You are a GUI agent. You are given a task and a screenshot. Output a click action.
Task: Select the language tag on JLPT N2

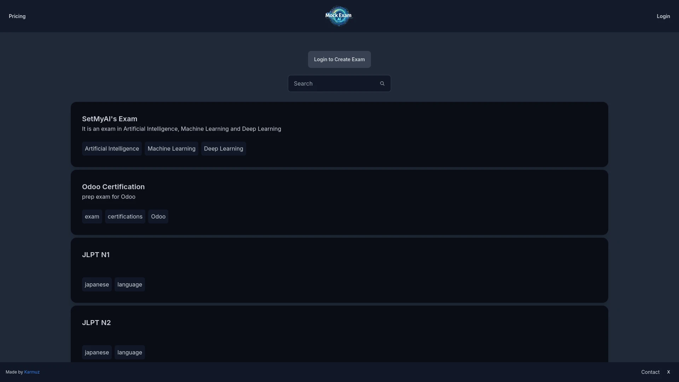coord(129,352)
